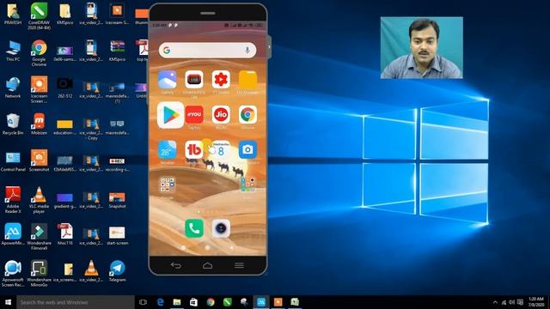550x309 pixels.
Task: Select the Snapshot image file
Action: 117,200
